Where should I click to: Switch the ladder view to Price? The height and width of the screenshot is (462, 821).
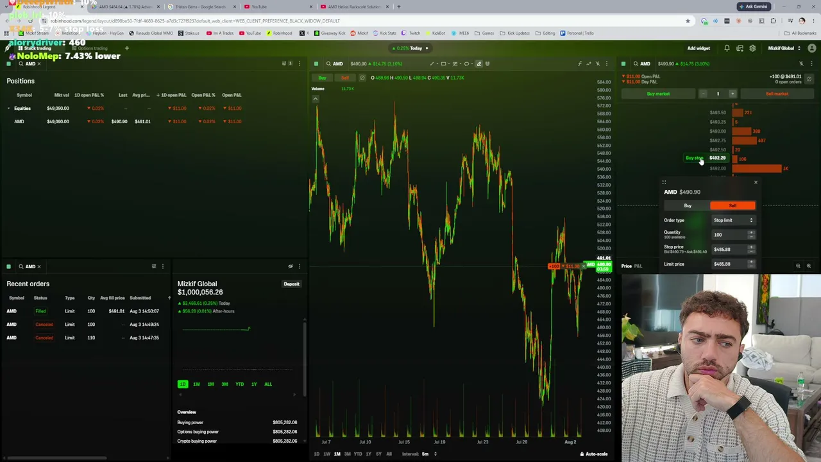pyautogui.click(x=627, y=266)
